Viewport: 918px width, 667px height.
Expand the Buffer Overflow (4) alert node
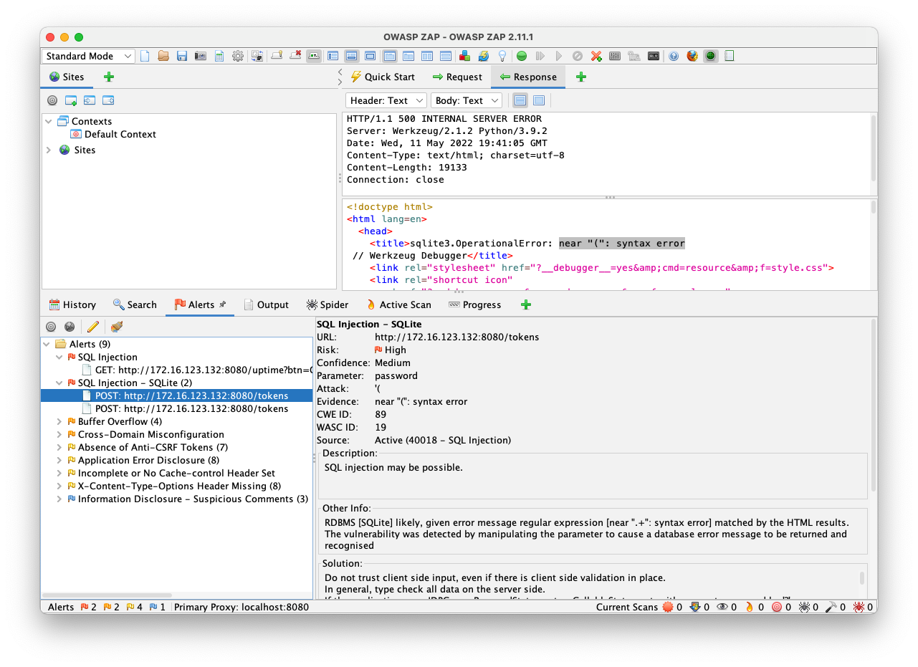(59, 422)
